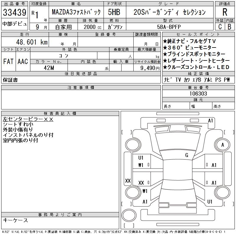Select the overall score "R" under 評価点
This screenshot has width=236, height=236.
coord(225,12)
